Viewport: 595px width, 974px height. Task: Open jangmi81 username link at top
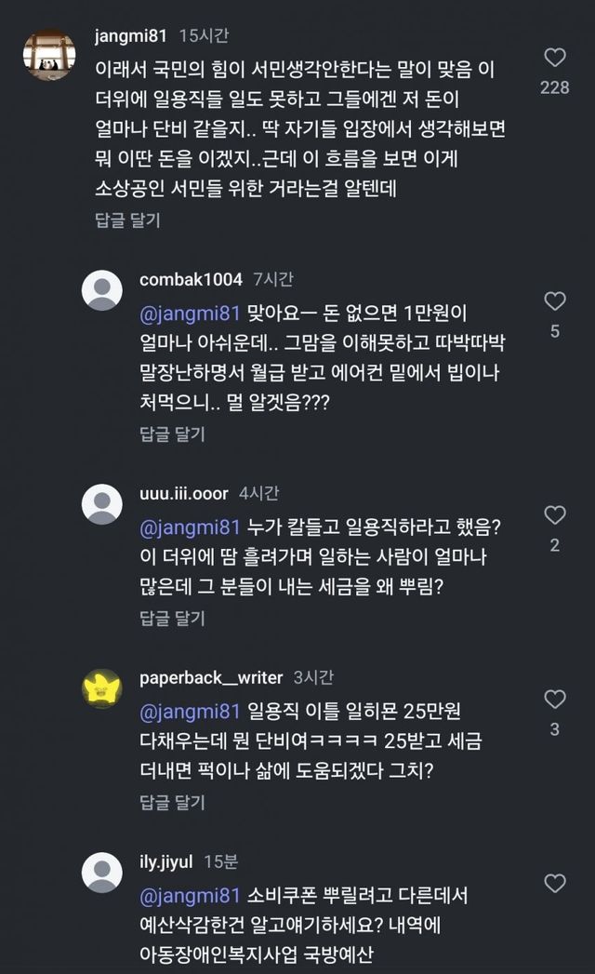(130, 36)
